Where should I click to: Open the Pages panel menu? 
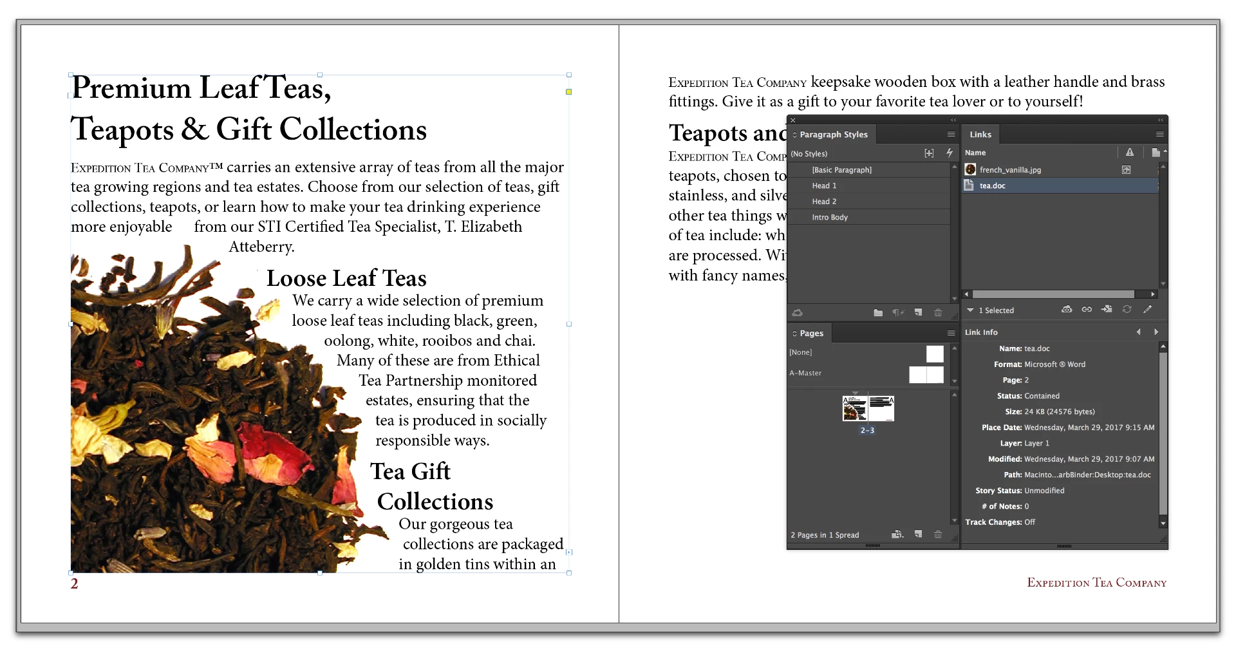(951, 334)
